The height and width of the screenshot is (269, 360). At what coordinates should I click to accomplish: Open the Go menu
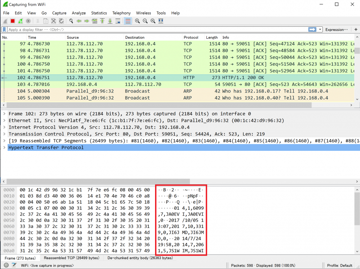pos(44,13)
